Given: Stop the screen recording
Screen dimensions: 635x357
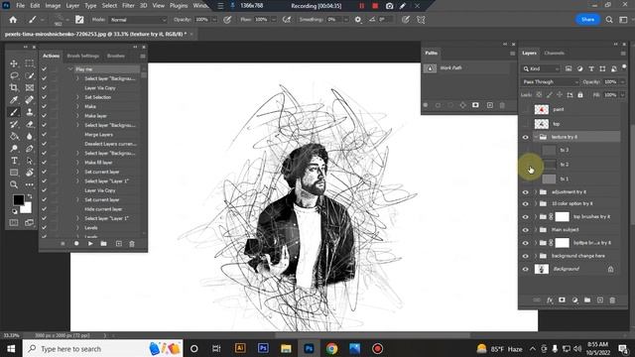Looking at the screenshot, I should coord(375,6).
